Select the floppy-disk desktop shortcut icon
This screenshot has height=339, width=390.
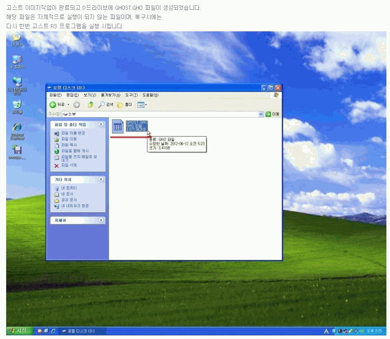[x=17, y=152]
